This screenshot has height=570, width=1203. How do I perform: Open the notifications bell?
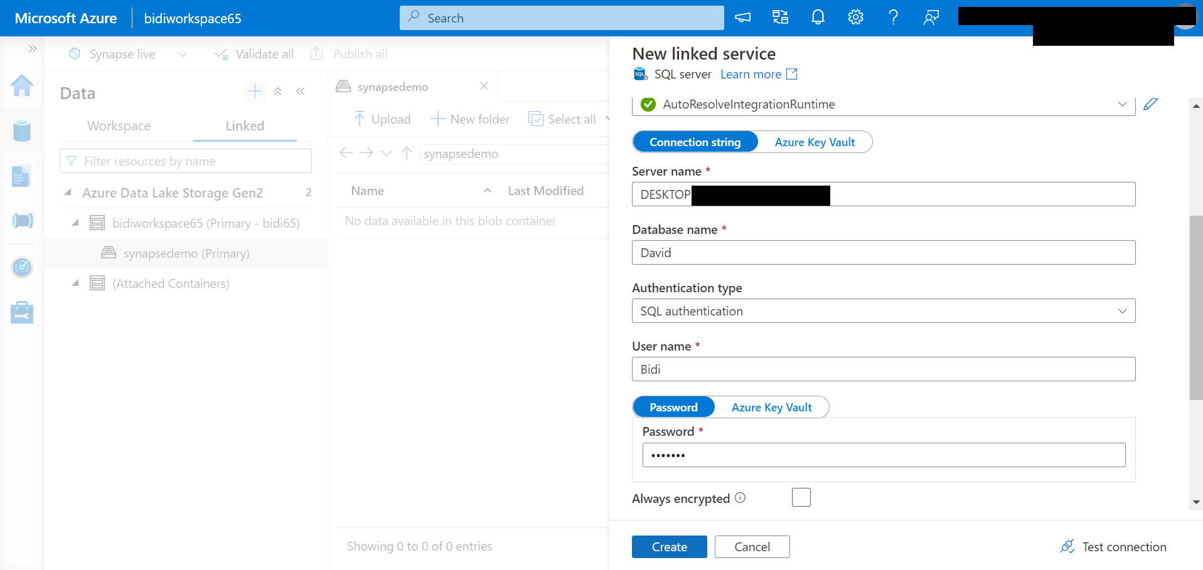pos(818,18)
